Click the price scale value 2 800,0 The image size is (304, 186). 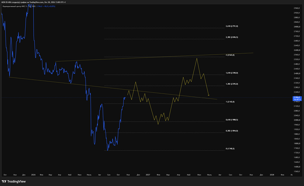297,27
